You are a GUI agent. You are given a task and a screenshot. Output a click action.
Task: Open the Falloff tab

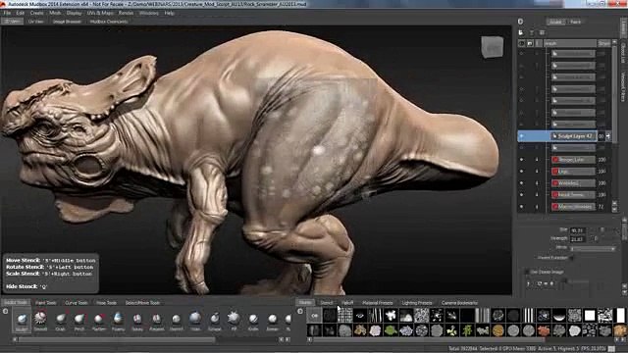click(347, 303)
